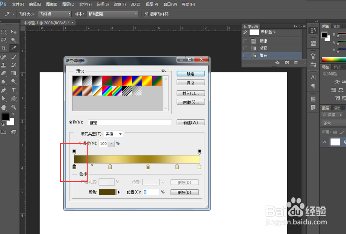Open color stop color menu arrow
Screen dimensions: 346x234
pos(119,192)
